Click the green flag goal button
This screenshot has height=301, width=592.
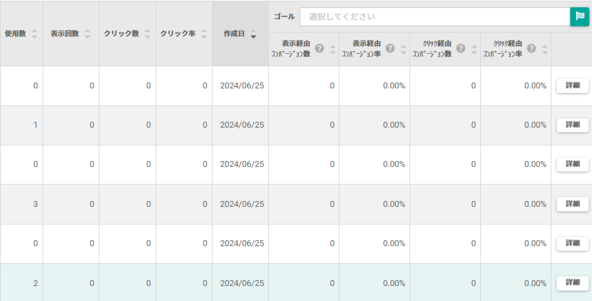(580, 16)
